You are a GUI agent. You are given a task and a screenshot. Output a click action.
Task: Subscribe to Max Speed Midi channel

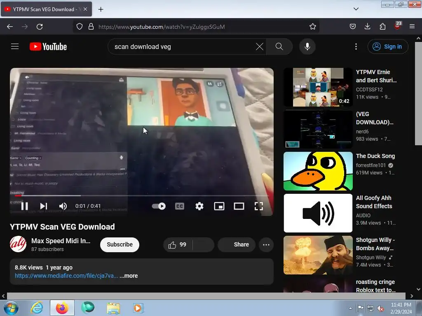click(x=120, y=244)
